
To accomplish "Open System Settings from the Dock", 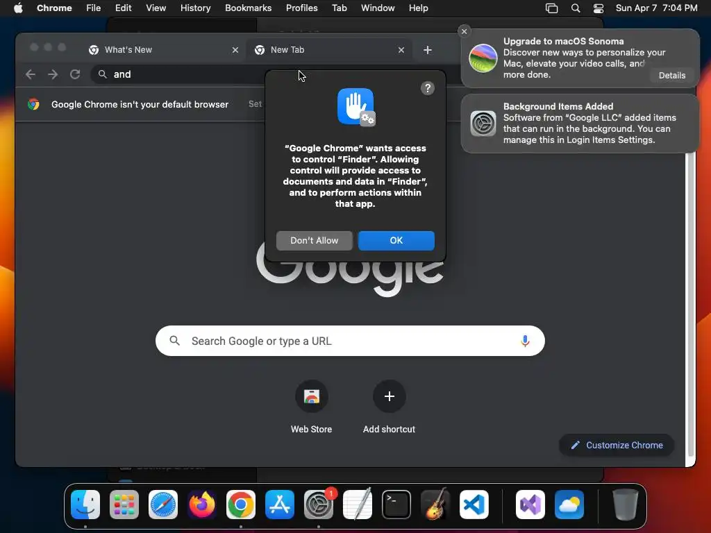I will [318, 504].
